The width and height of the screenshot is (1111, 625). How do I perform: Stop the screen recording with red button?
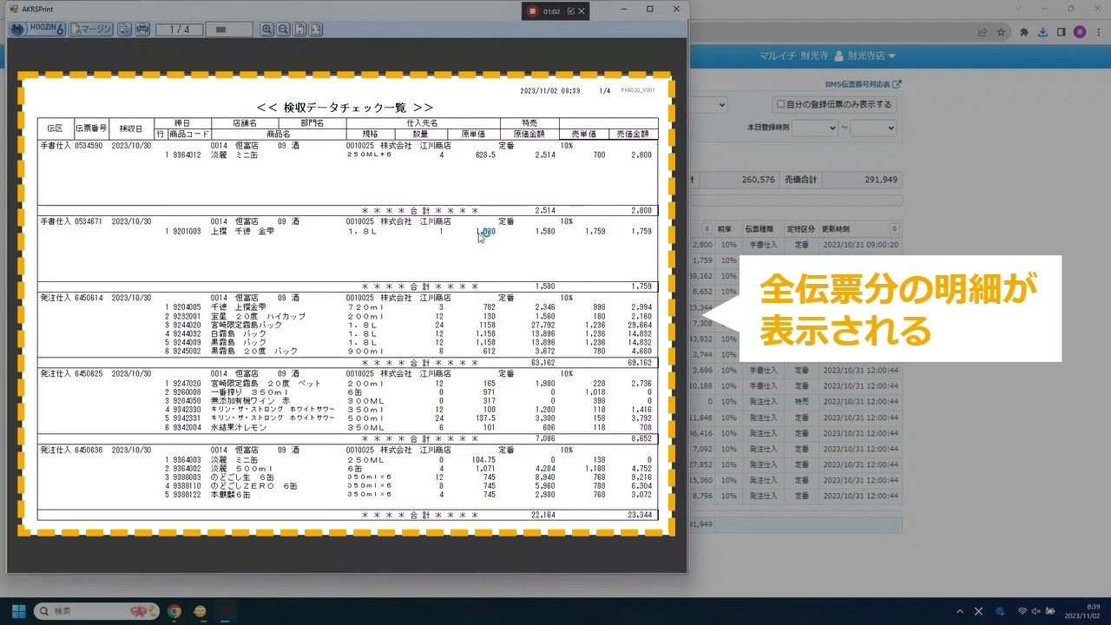click(x=533, y=11)
